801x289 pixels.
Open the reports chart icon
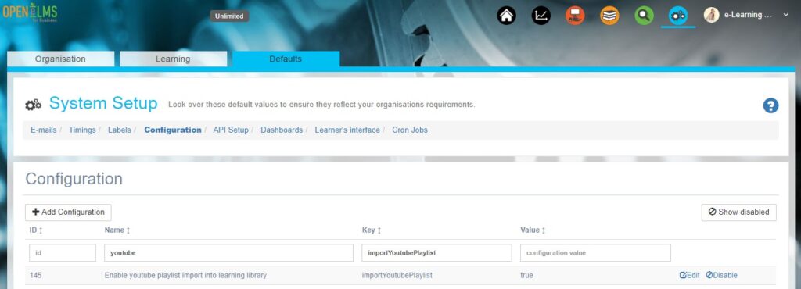tap(541, 16)
